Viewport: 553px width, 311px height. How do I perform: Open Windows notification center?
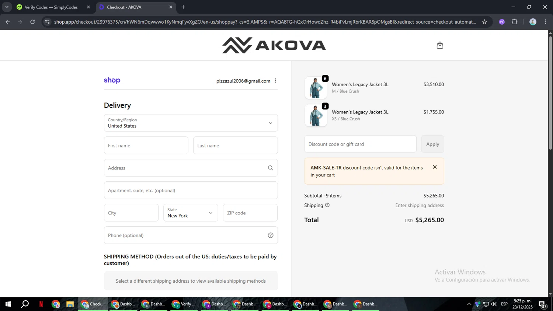point(543,304)
